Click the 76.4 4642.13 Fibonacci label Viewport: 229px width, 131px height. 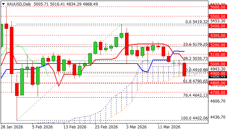[195, 95]
